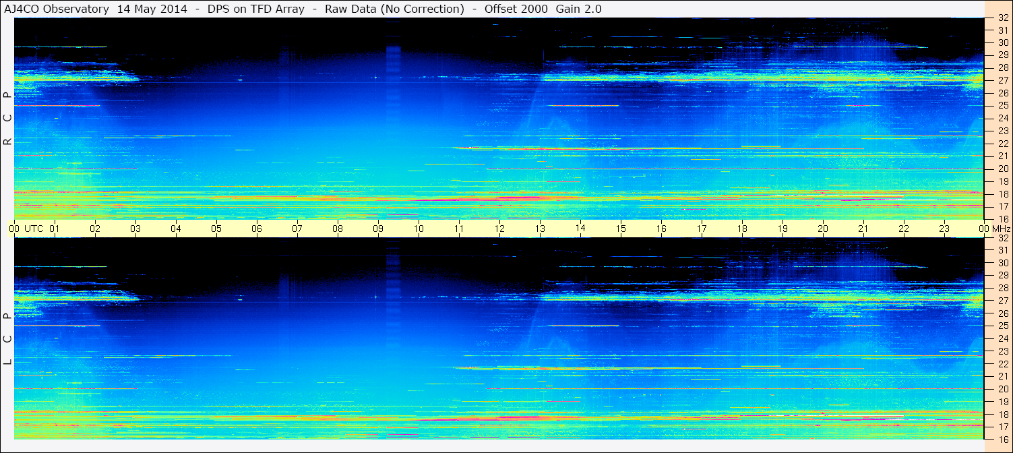Screen dimensions: 1013x453
Task: Click the UTC label on the time axis
Action: (x=34, y=229)
